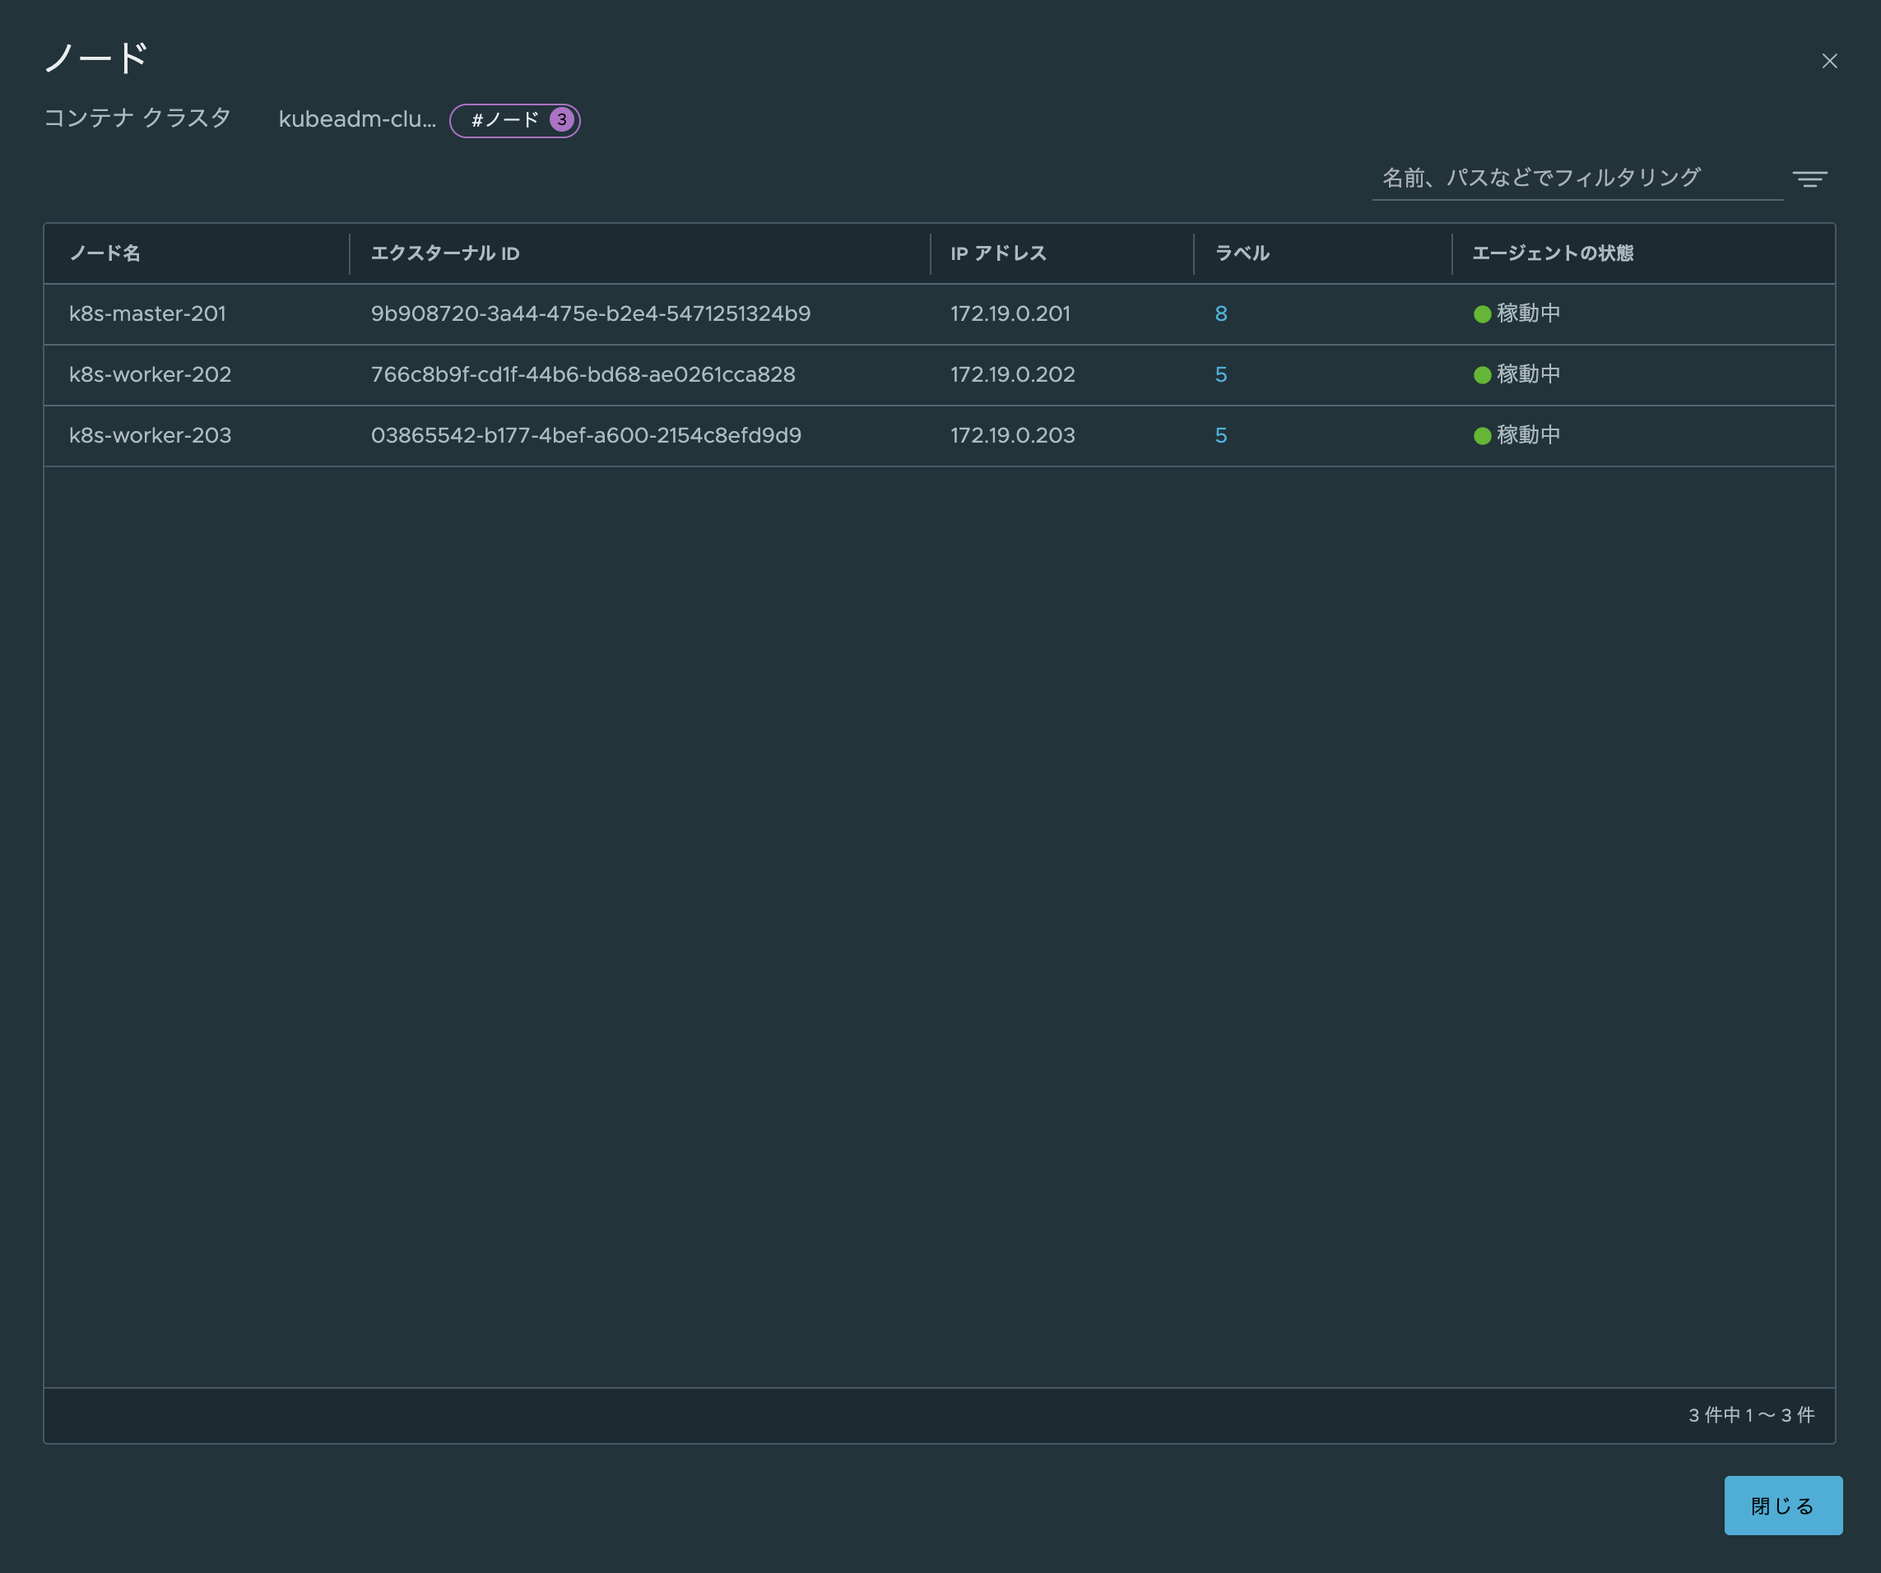Screen dimensions: 1881x1573
Task: Click the green status dot for k8s-worker-203
Action: [x=1481, y=436]
